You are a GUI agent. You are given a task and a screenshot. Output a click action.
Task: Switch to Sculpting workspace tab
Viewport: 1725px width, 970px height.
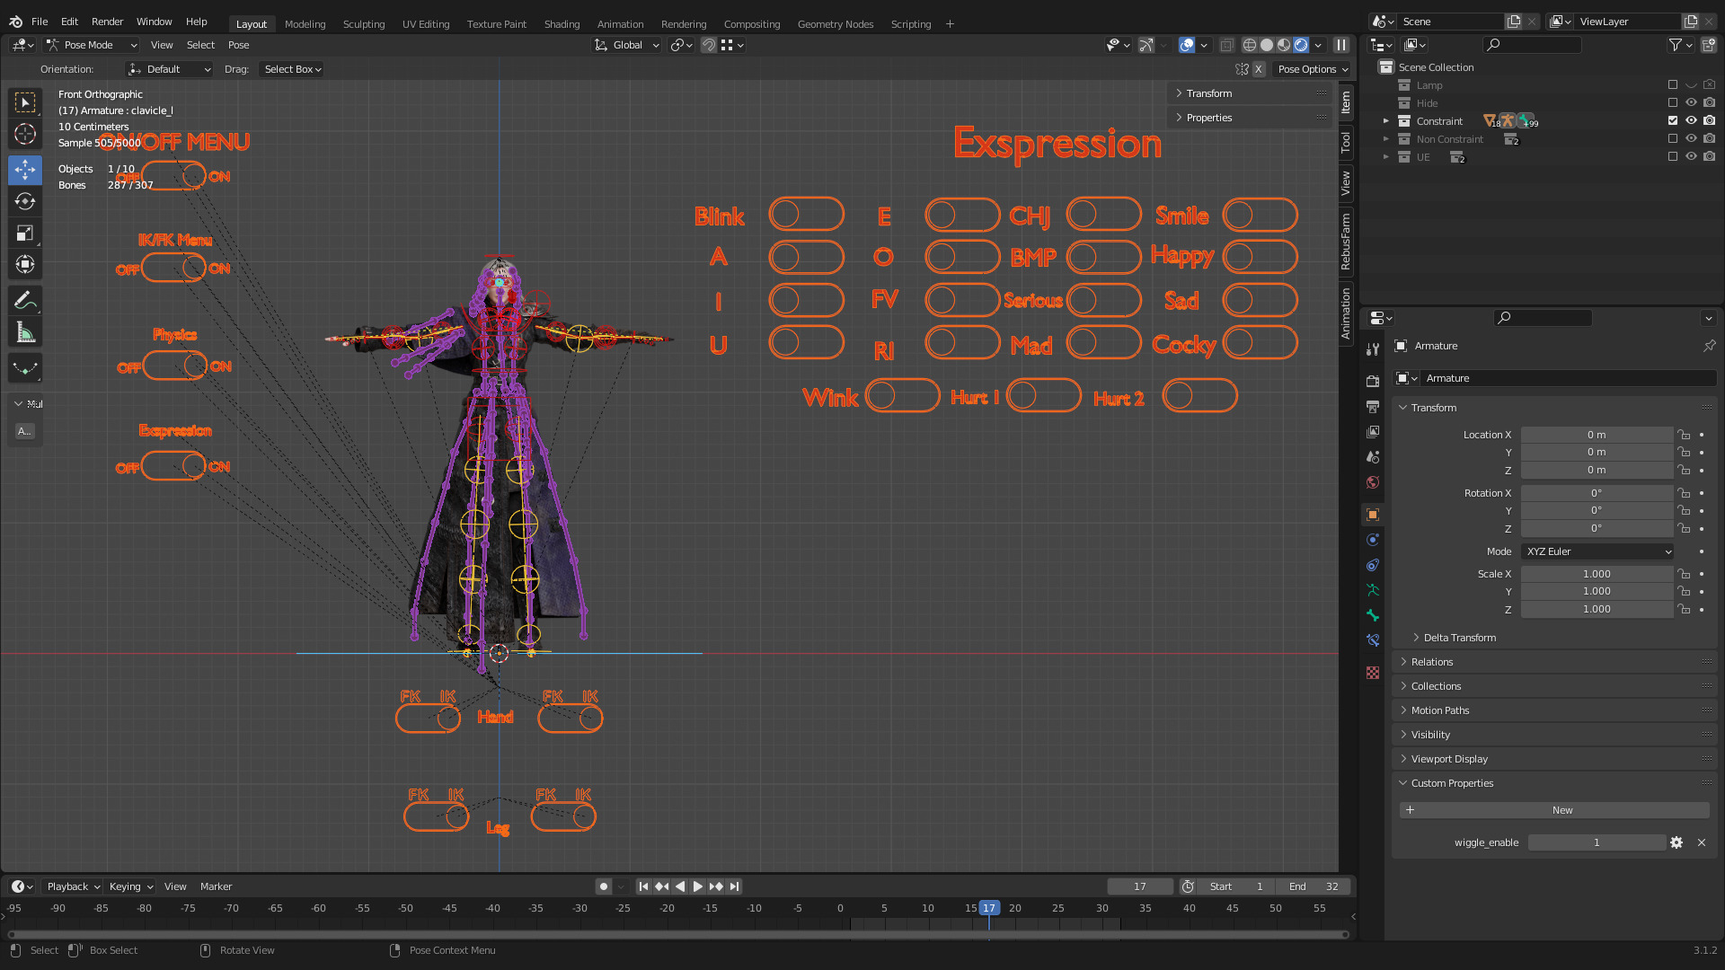[x=364, y=24]
